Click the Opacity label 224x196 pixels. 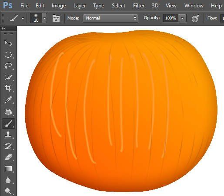coord(152,18)
